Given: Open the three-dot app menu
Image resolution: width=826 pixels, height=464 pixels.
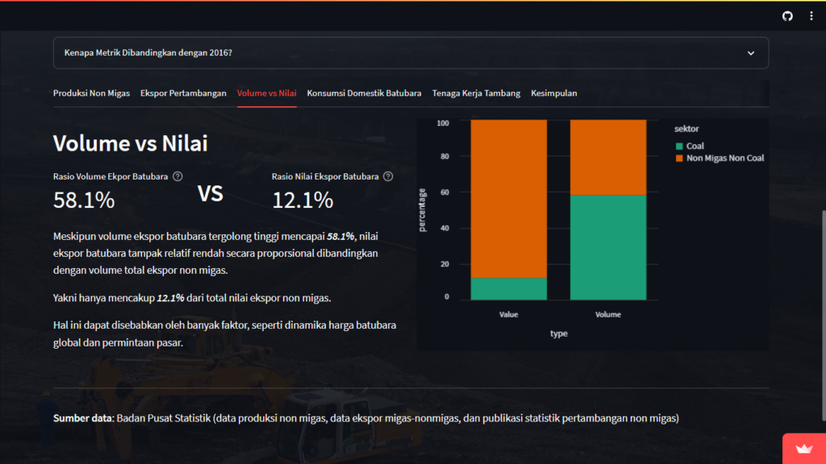Looking at the screenshot, I should [811, 16].
